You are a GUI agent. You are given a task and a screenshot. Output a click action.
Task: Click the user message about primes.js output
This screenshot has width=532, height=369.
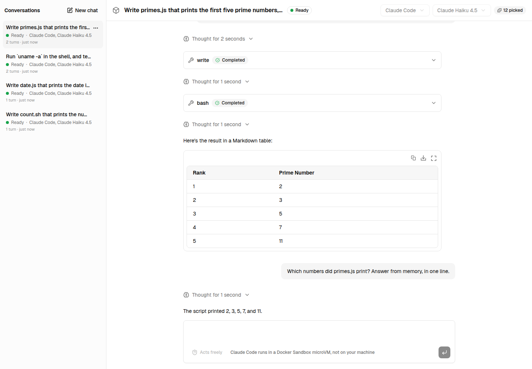368,271
